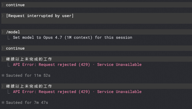Click the prompt chevron of the topmost 'continue' line
Viewport: 192px width, 109px height.
[2, 5]
